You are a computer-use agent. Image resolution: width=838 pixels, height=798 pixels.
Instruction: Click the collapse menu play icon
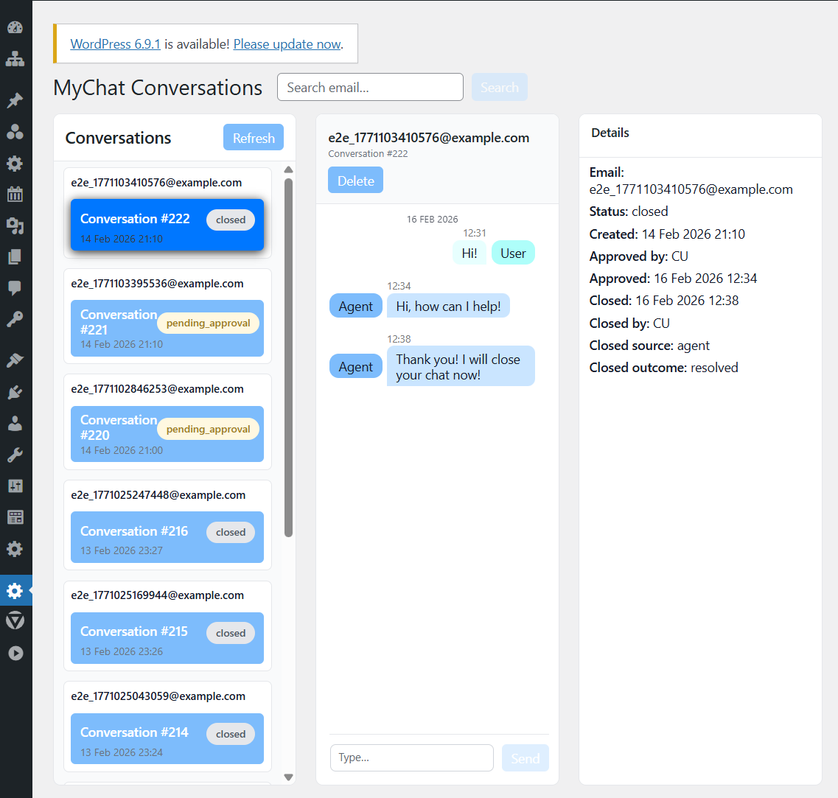pos(15,653)
